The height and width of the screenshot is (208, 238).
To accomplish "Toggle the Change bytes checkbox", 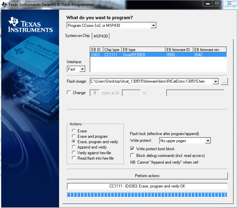I will [x=69, y=93].
